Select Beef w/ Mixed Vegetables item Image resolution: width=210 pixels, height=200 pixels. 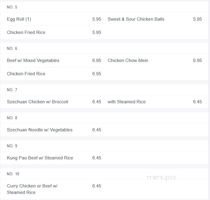click(x=33, y=60)
